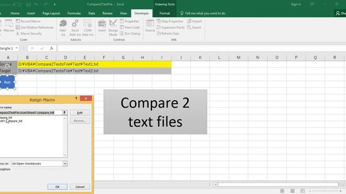Click Sign in at top right
The width and height of the screenshot is (346, 194).
pyautogui.click(x=296, y=4)
